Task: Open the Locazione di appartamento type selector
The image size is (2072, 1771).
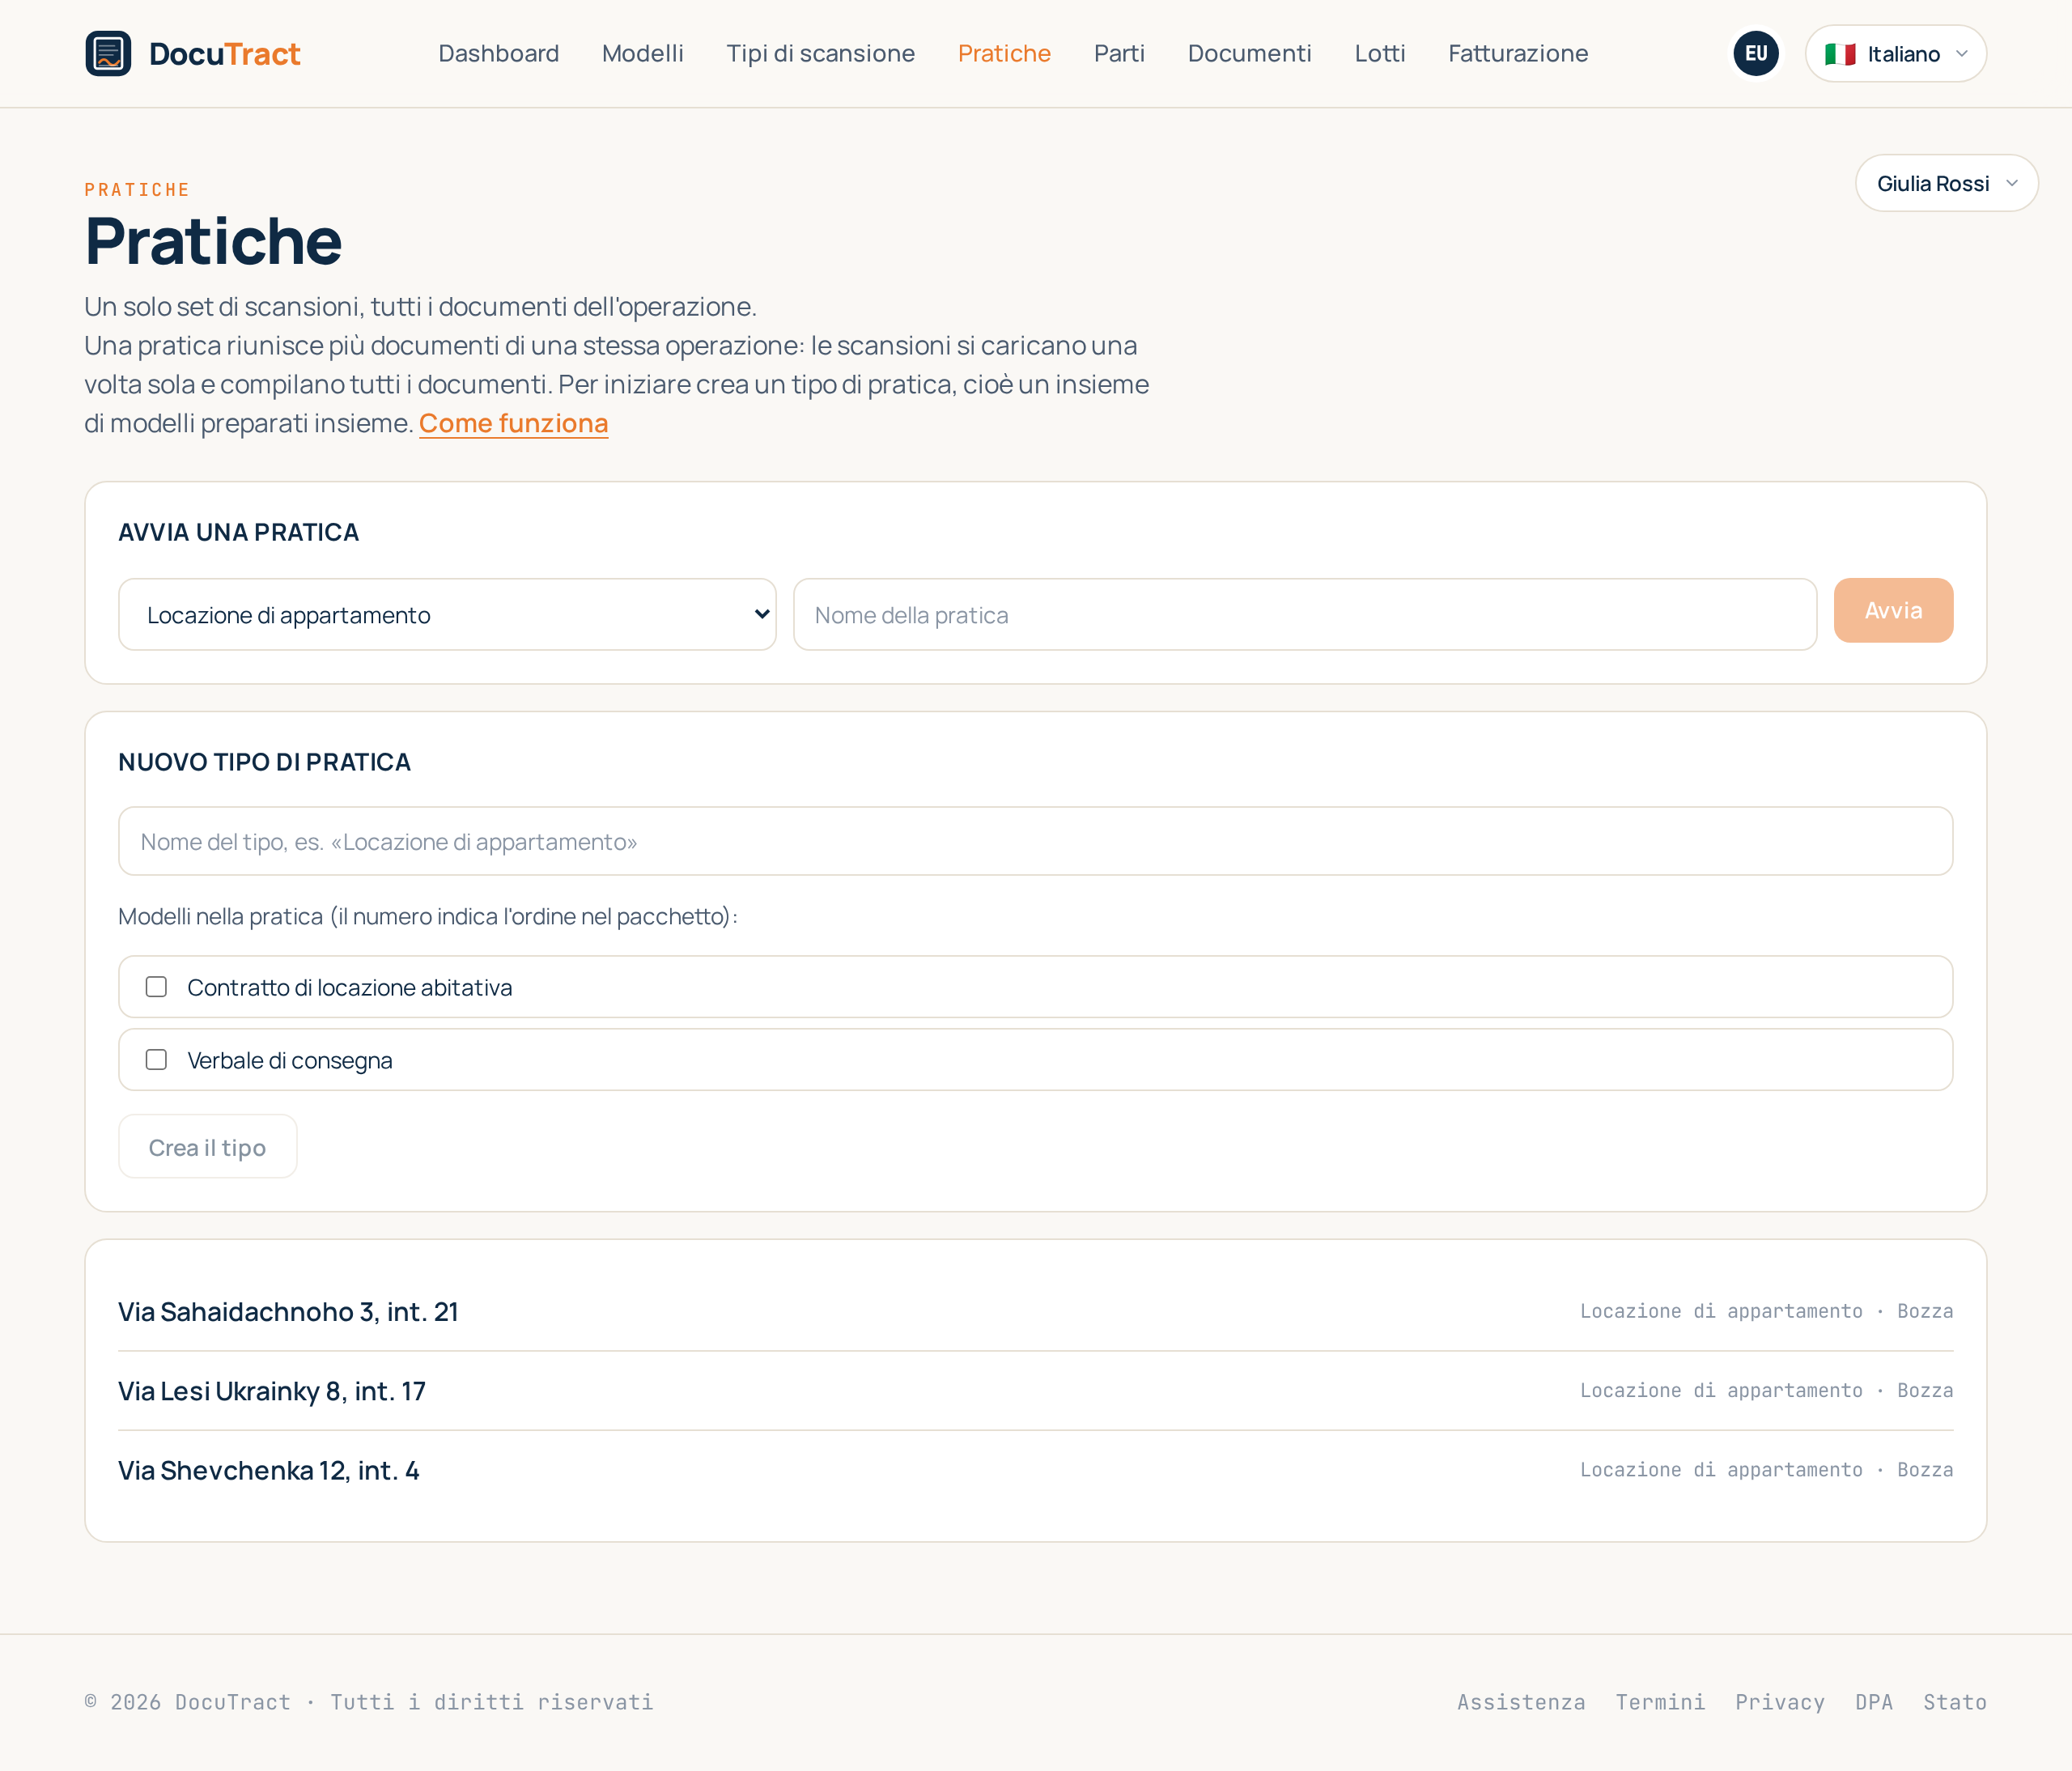Action: pyautogui.click(x=447, y=614)
